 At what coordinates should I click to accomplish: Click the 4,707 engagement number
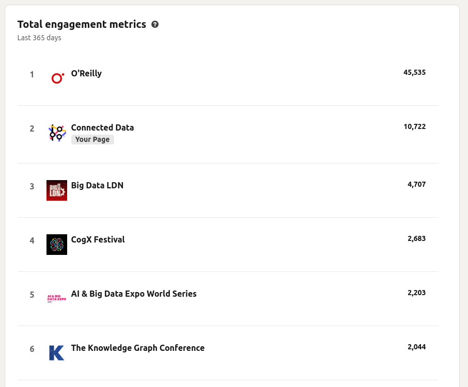[416, 184]
